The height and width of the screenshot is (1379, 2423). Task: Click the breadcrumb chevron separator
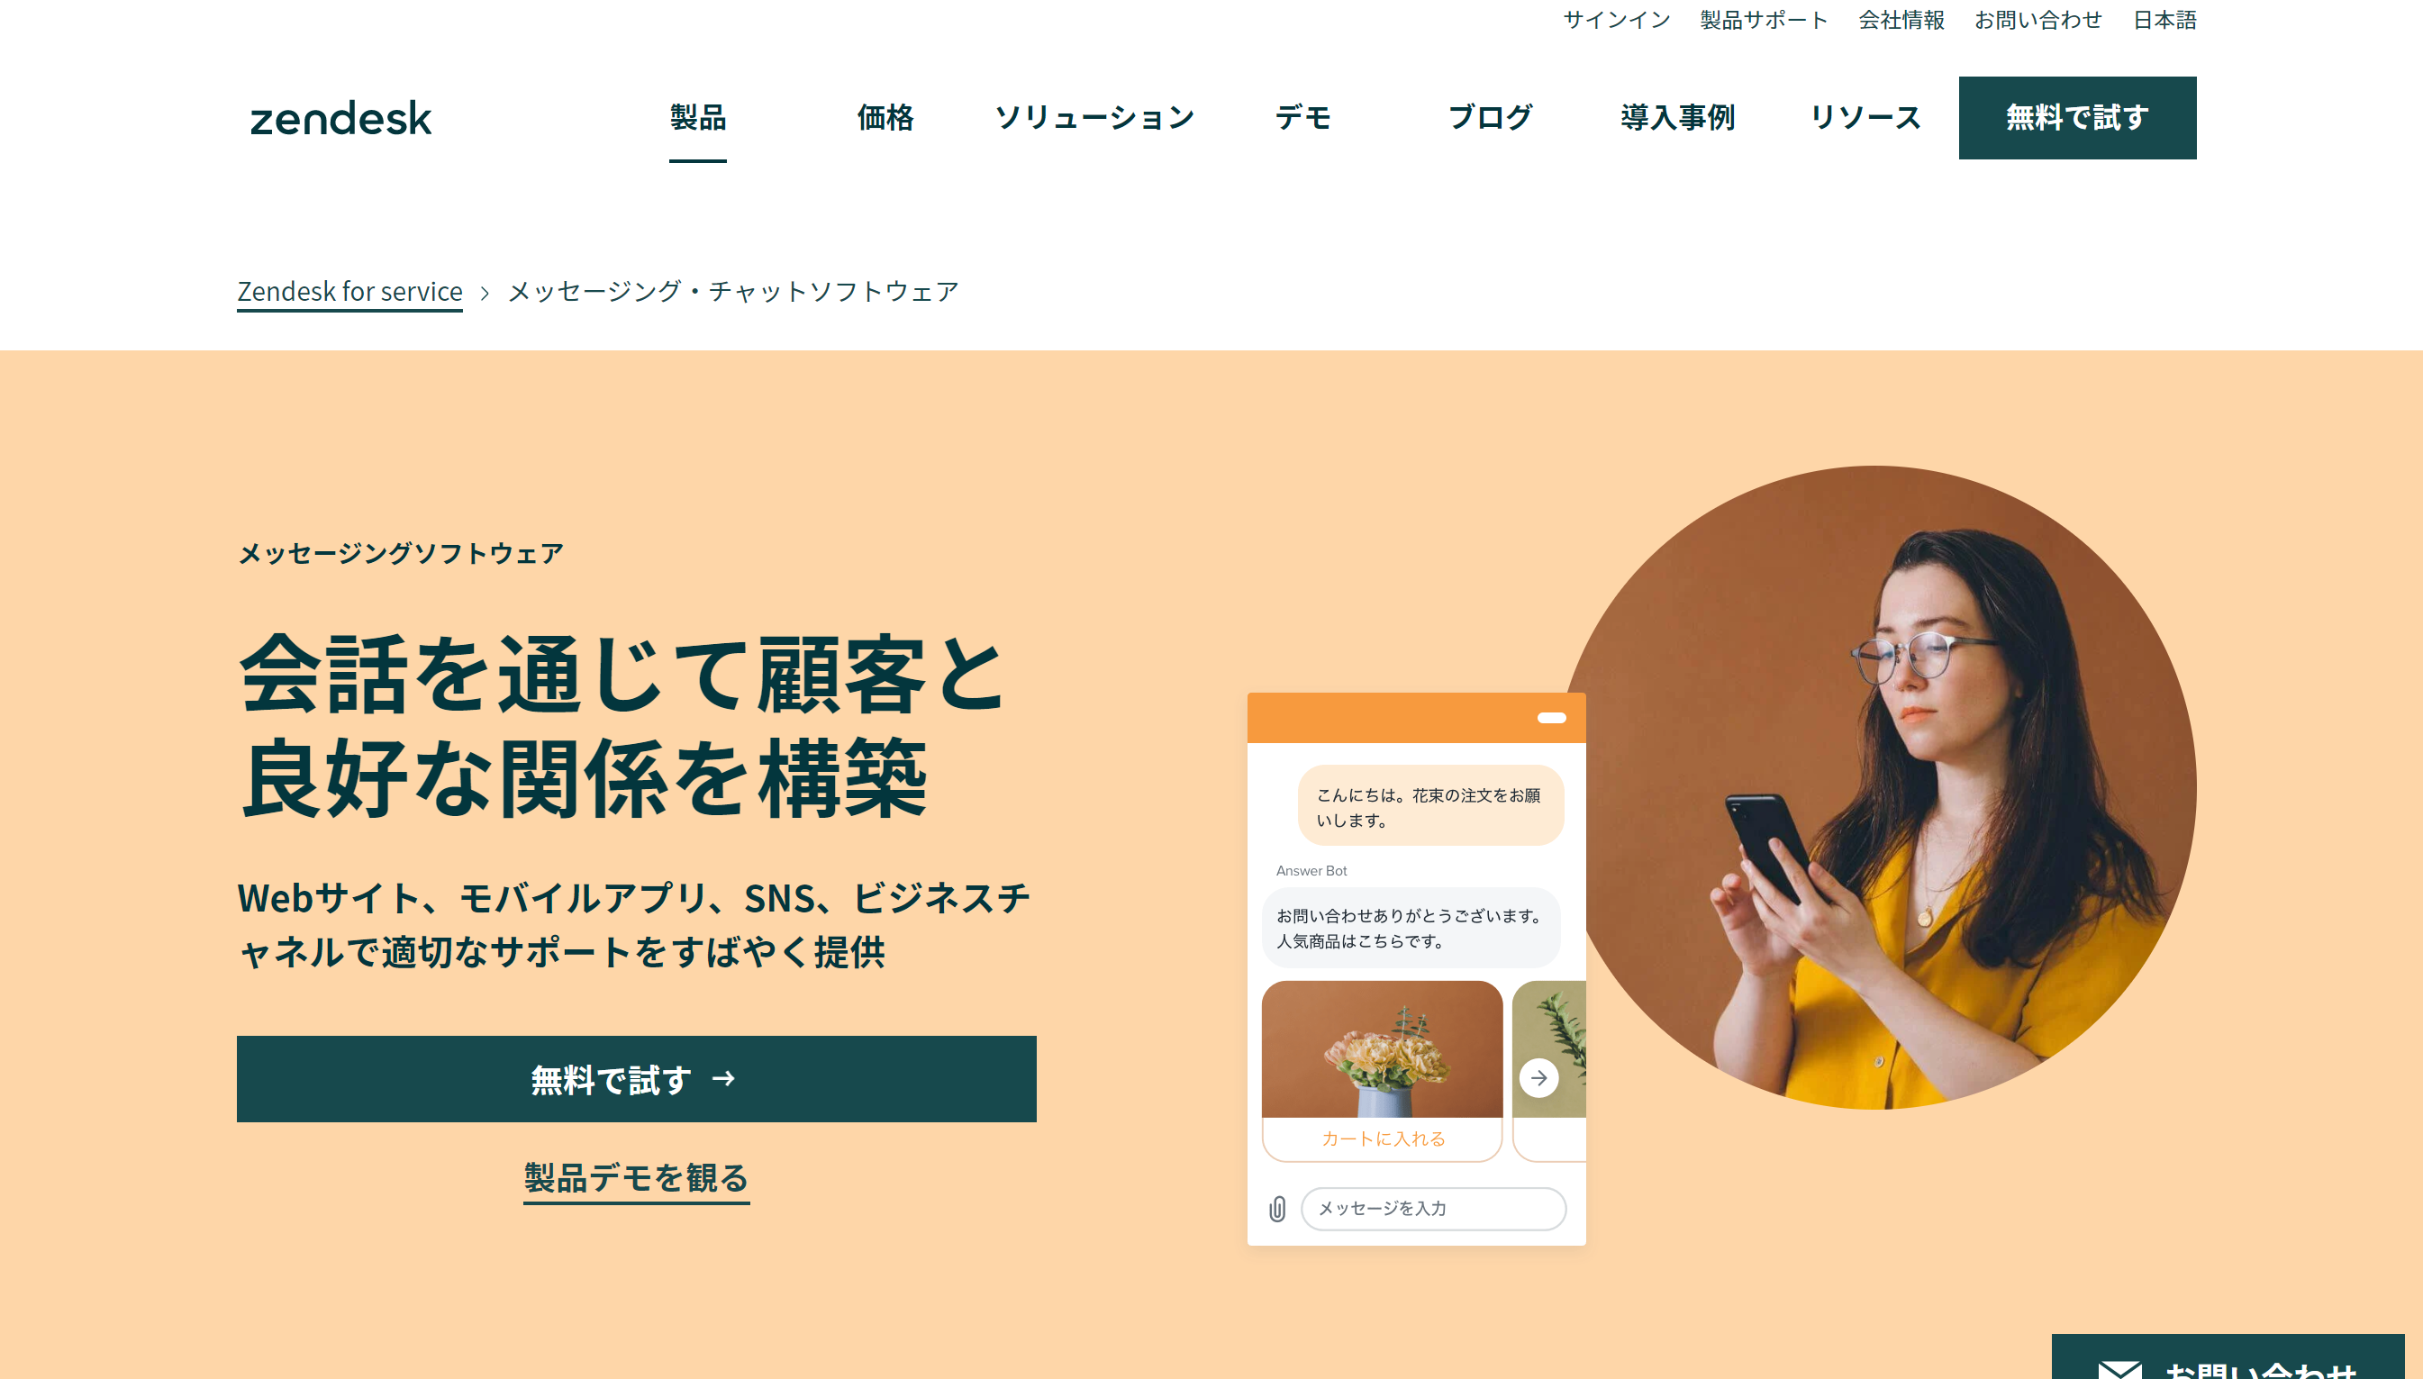(x=485, y=293)
